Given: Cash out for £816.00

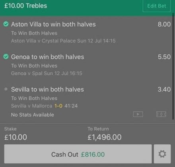Looking at the screenshot, I should (x=78, y=154).
